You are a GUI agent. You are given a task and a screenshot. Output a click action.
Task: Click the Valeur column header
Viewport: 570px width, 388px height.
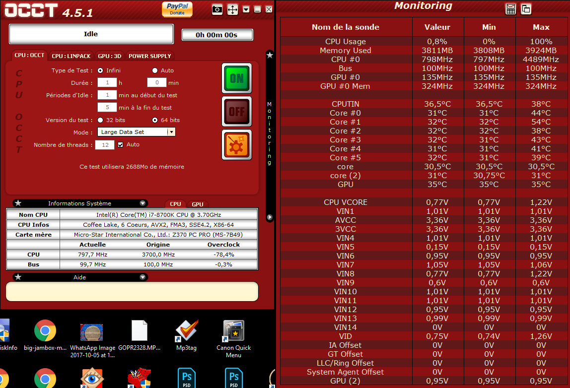[x=438, y=27]
